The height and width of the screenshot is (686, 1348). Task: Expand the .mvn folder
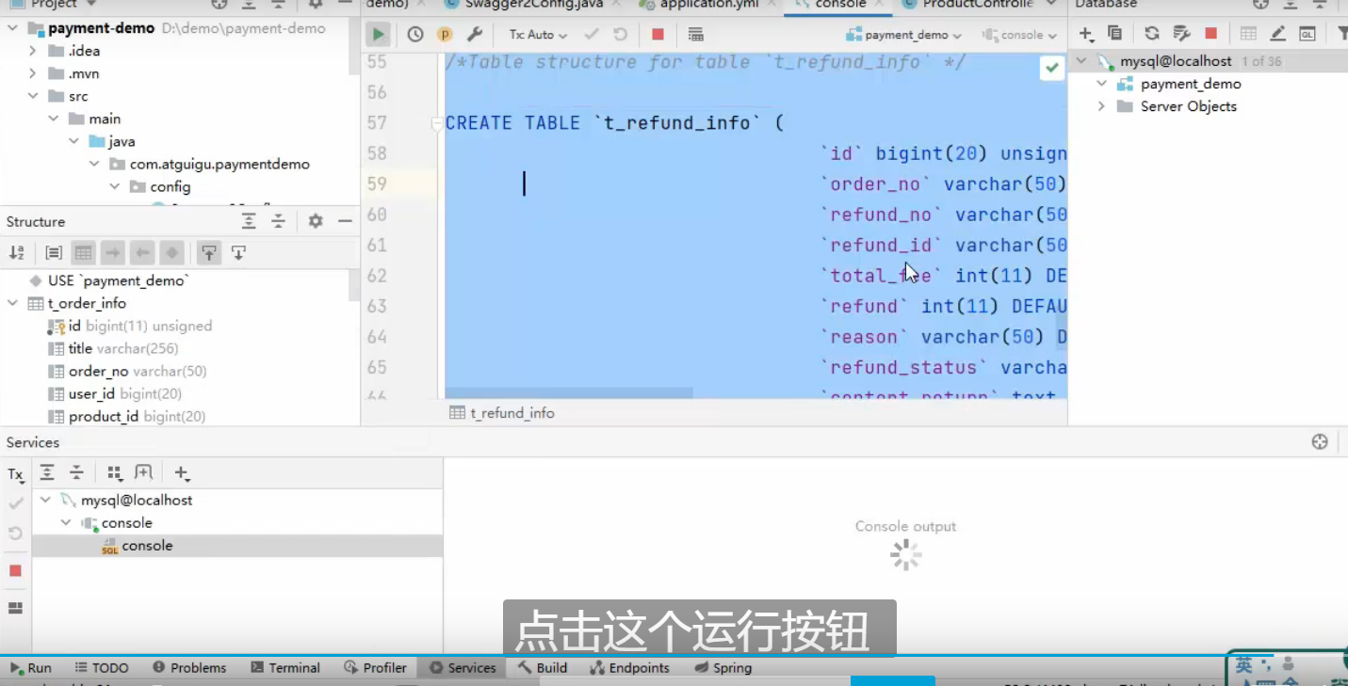33,73
